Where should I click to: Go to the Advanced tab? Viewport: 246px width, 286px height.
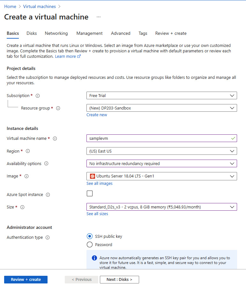121,34
